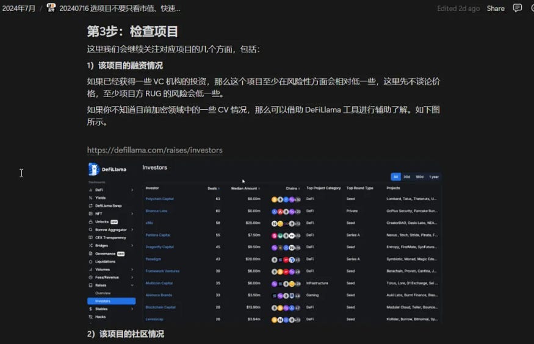
Task: Click the Infrastructure category cell
Action: click(317, 283)
